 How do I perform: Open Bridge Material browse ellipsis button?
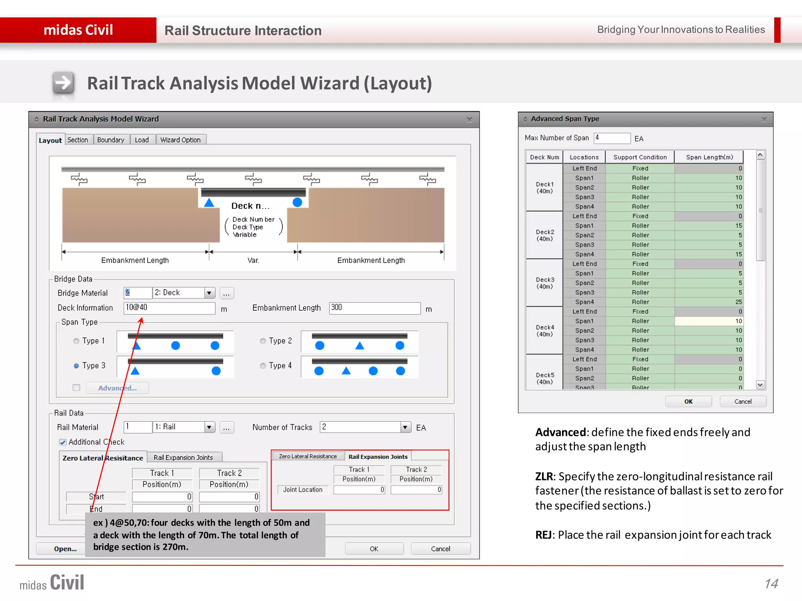[226, 293]
